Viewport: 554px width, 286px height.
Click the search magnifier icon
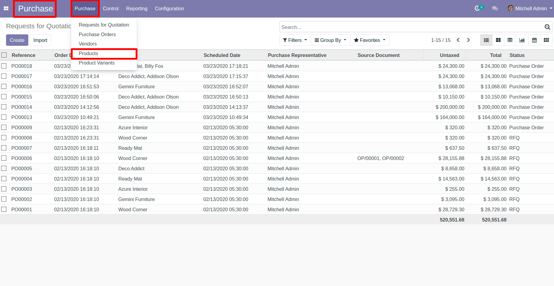click(547, 27)
